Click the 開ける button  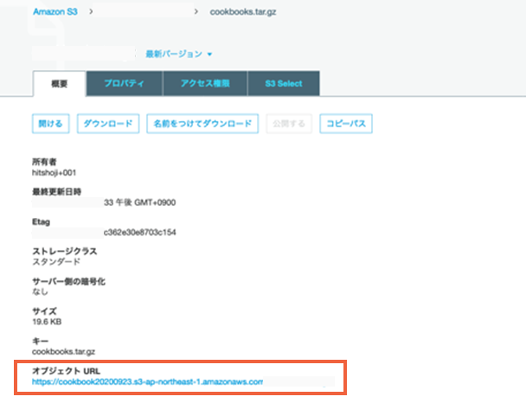point(51,124)
